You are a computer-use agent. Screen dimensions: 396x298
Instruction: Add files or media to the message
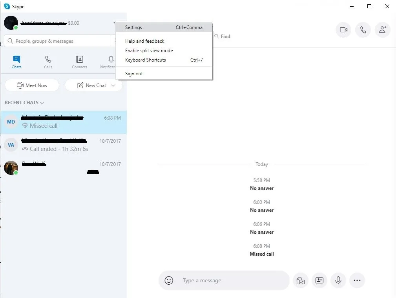pos(301,280)
